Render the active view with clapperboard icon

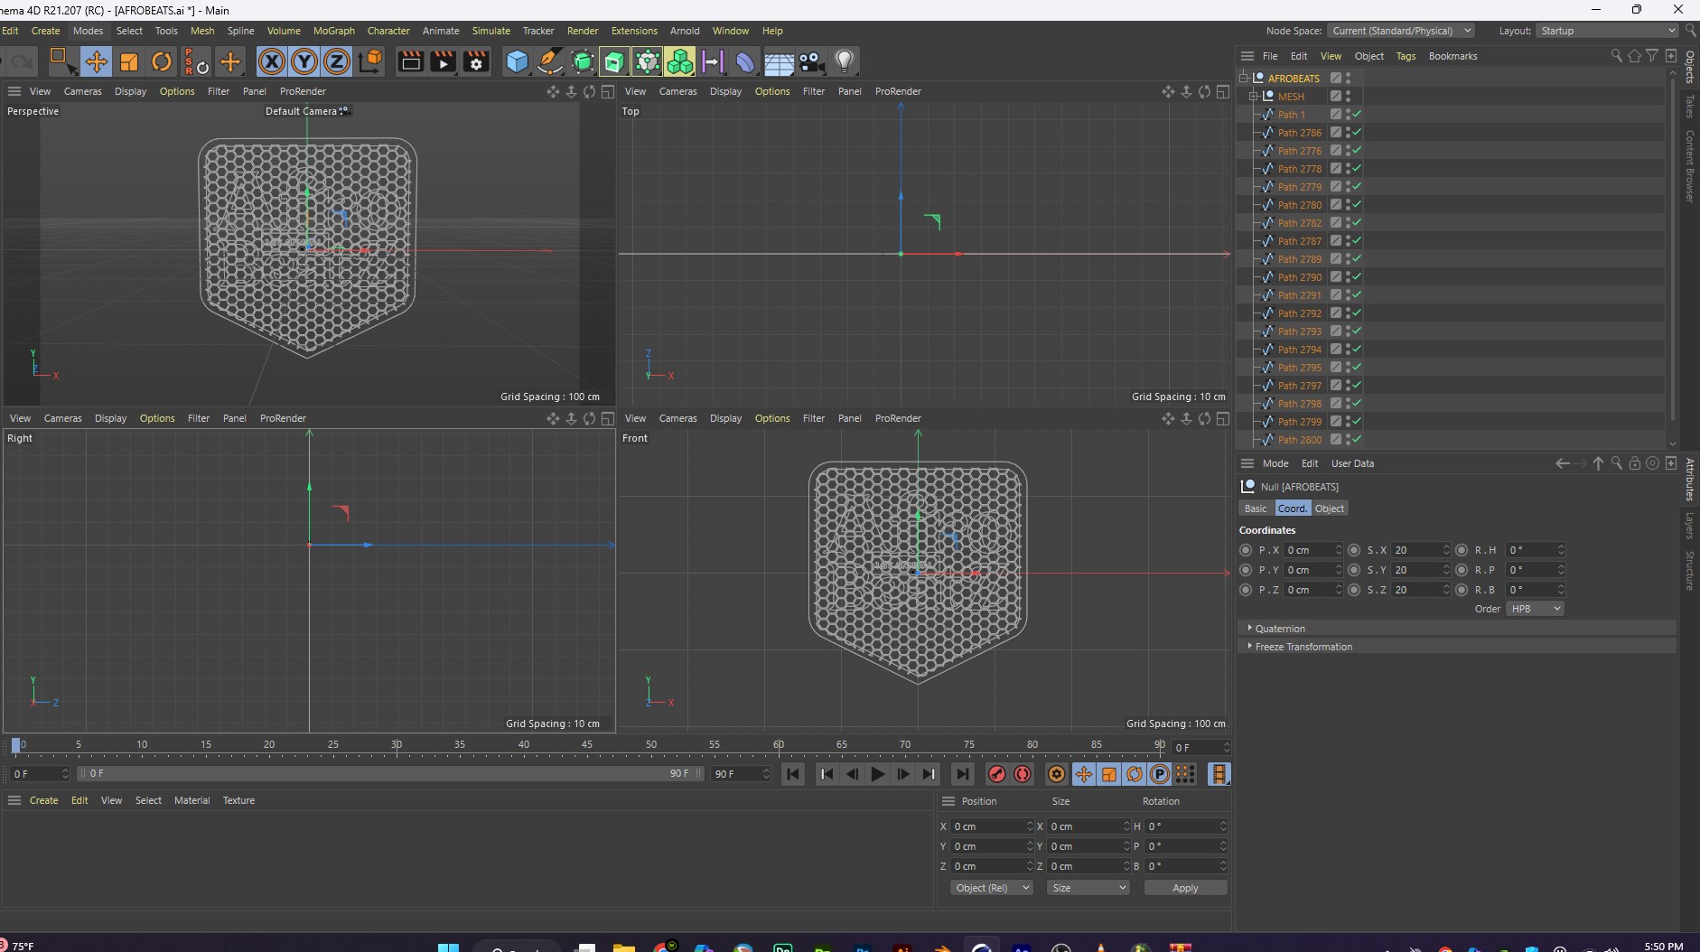point(410,61)
